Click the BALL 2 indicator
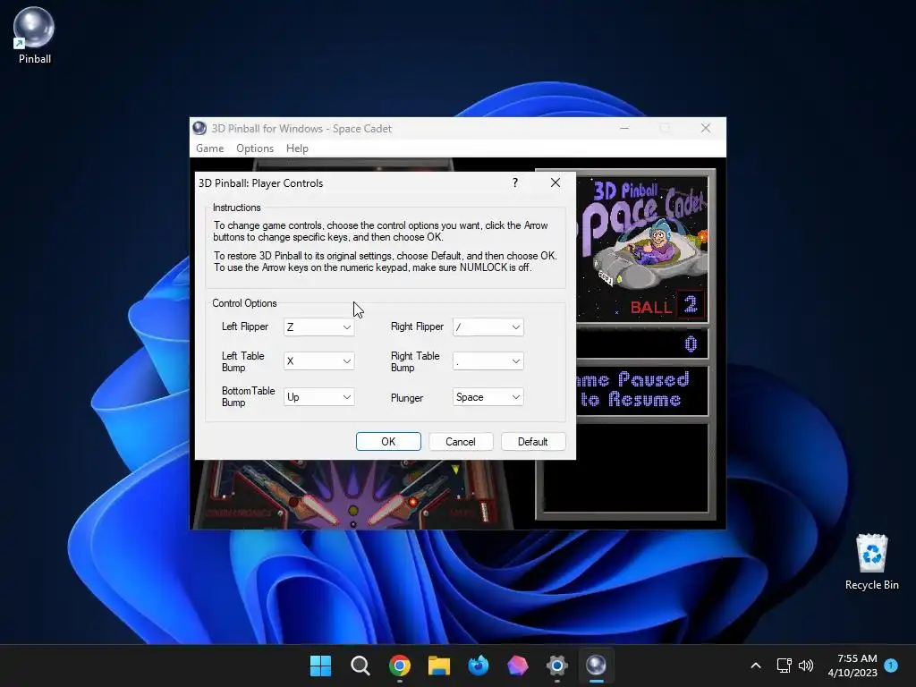The image size is (916, 687). 666,306
